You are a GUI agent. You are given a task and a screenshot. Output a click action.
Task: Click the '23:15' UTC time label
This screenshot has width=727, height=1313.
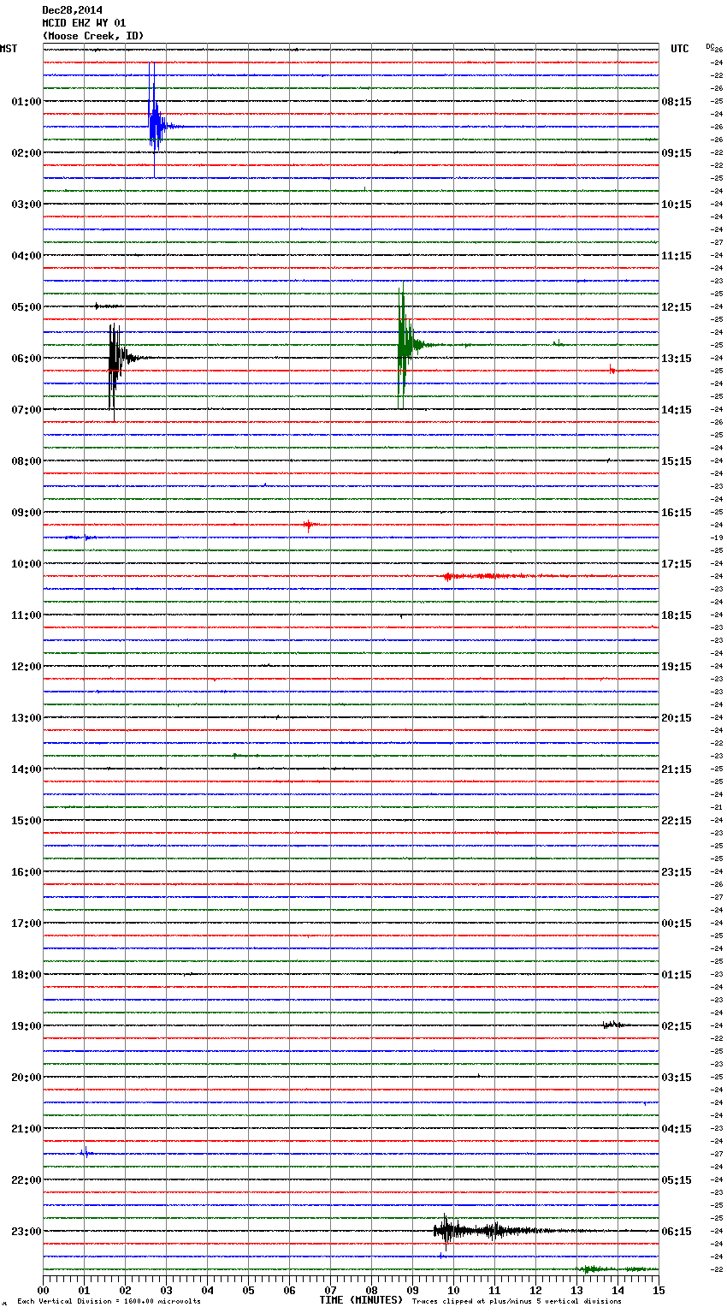[x=677, y=871]
